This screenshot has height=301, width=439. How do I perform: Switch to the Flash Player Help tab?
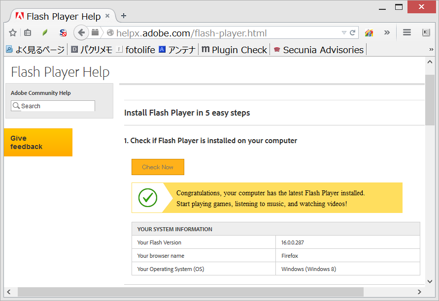click(59, 15)
